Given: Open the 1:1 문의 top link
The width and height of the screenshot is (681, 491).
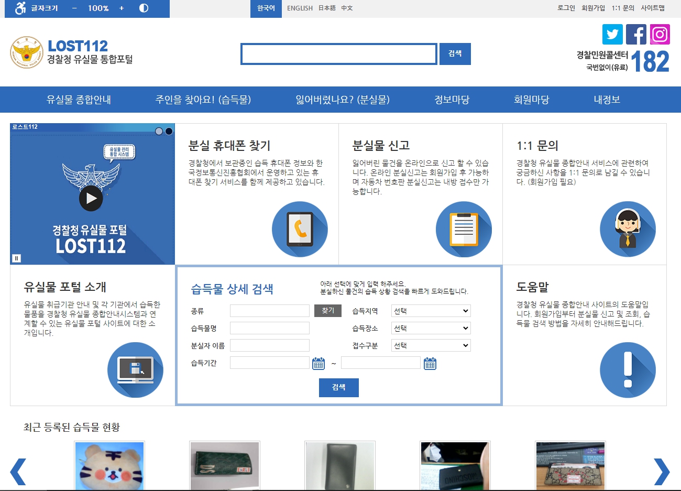Looking at the screenshot, I should (623, 8).
